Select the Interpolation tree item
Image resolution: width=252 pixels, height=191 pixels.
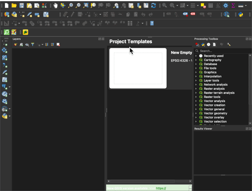point(213,76)
